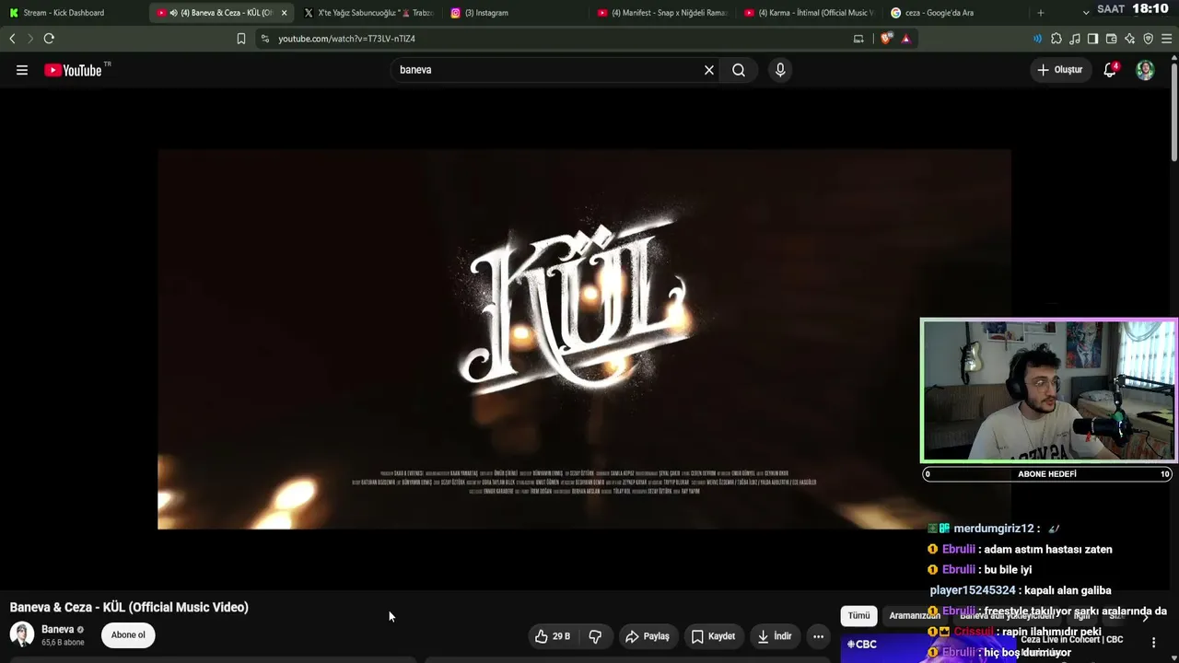Viewport: 1179px width, 663px height.
Task: Switch to the Manifest - Snap x Niğdeli tab
Action: coord(661,13)
